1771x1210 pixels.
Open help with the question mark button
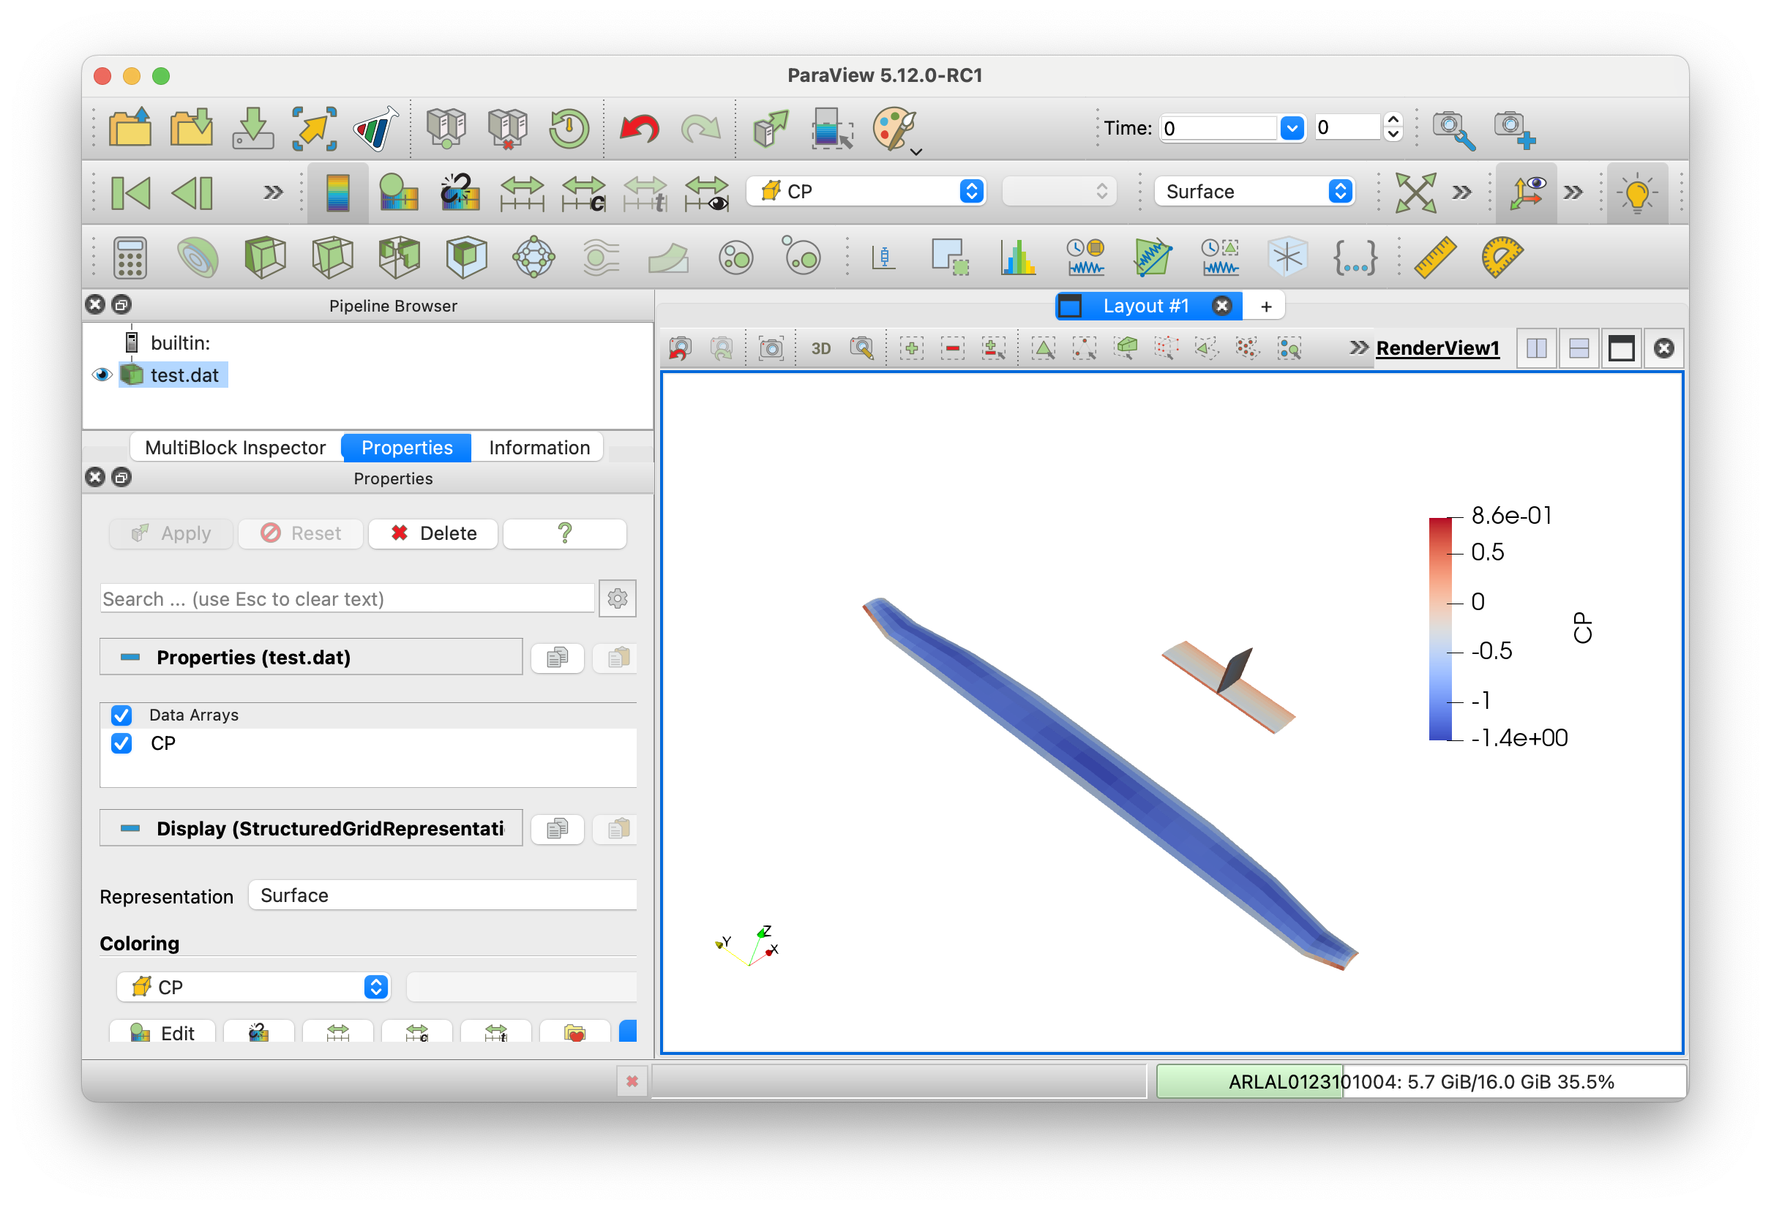565,533
